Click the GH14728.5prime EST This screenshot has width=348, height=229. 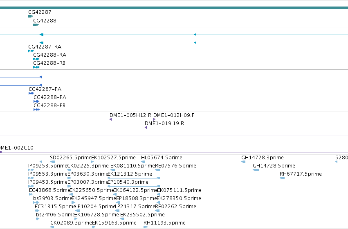(274, 166)
